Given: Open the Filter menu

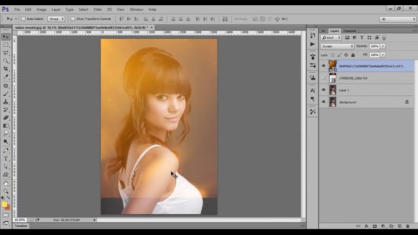Looking at the screenshot, I should coord(97,9).
